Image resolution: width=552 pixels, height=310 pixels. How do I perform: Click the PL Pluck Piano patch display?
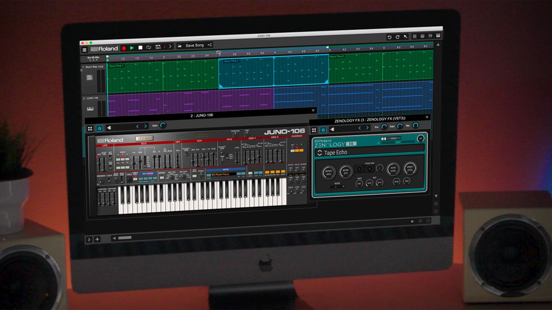(x=221, y=174)
